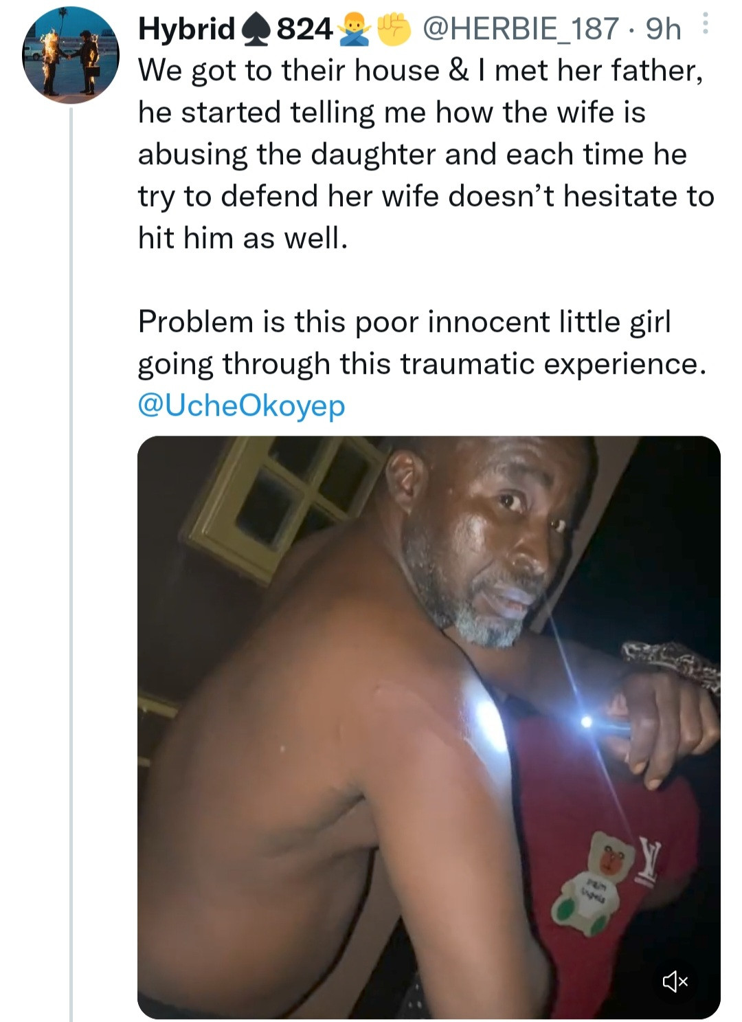Click the raised fist emoji

pyautogui.click(x=394, y=30)
